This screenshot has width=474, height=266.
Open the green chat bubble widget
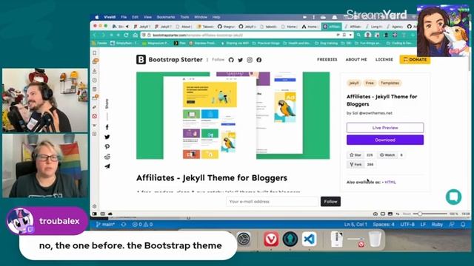pyautogui.click(x=453, y=197)
